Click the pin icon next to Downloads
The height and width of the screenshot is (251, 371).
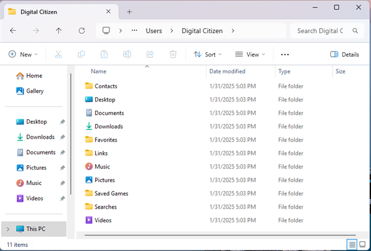click(62, 137)
